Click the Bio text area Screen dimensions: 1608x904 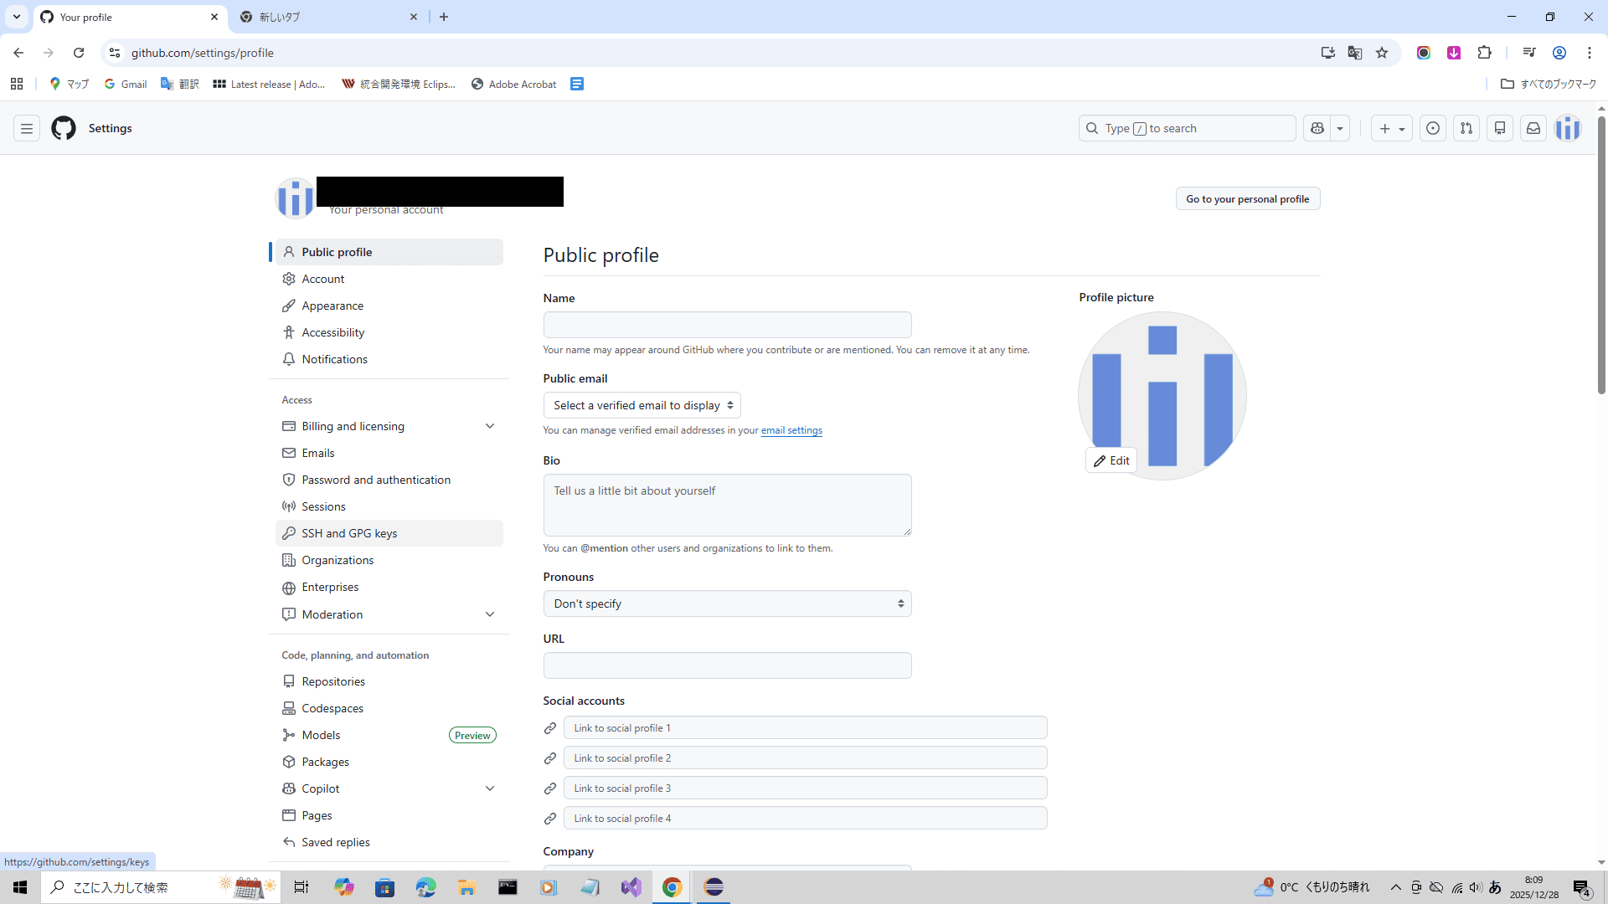click(727, 505)
